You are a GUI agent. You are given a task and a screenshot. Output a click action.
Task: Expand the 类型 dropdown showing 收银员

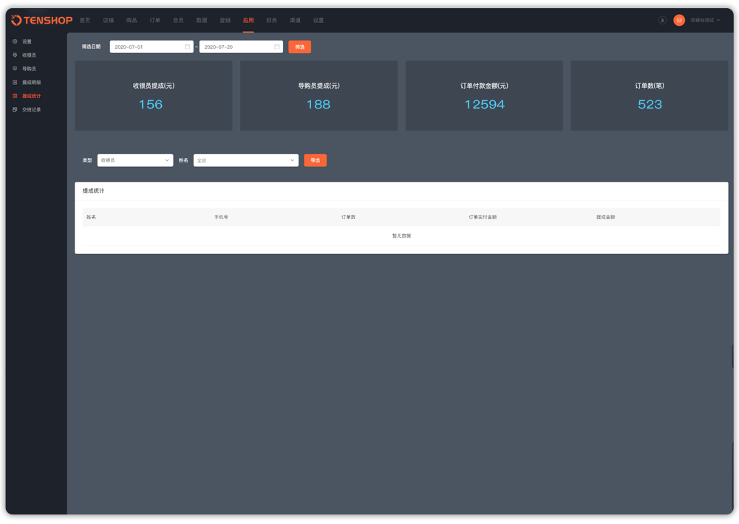pos(135,160)
